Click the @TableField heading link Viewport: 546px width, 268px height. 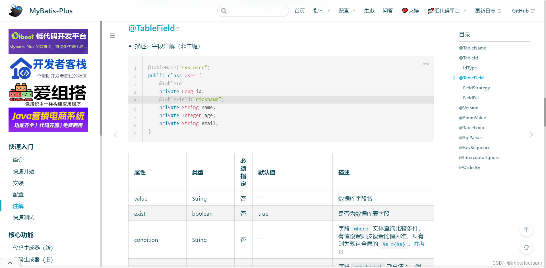click(x=152, y=28)
